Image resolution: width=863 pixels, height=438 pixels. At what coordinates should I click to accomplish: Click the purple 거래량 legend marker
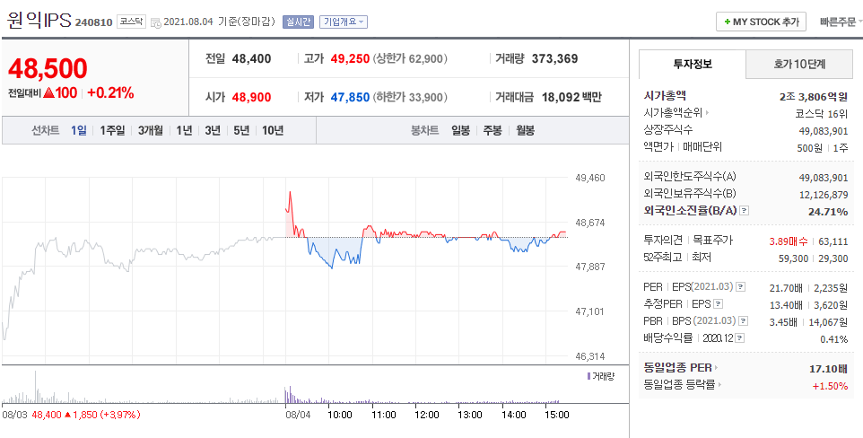pyautogui.click(x=588, y=376)
